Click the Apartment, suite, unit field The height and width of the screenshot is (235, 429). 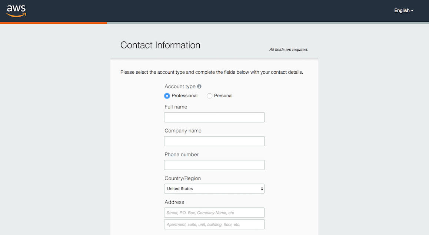pyautogui.click(x=214, y=224)
